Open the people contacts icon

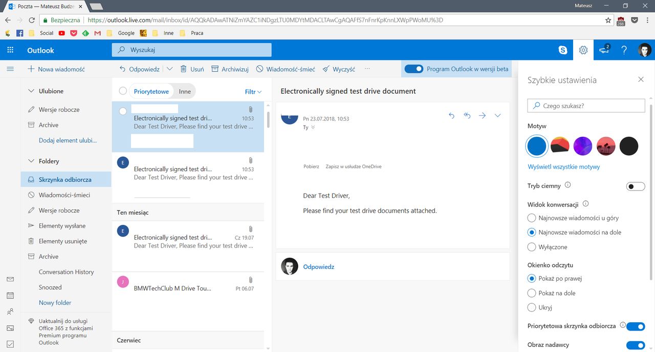(10, 312)
